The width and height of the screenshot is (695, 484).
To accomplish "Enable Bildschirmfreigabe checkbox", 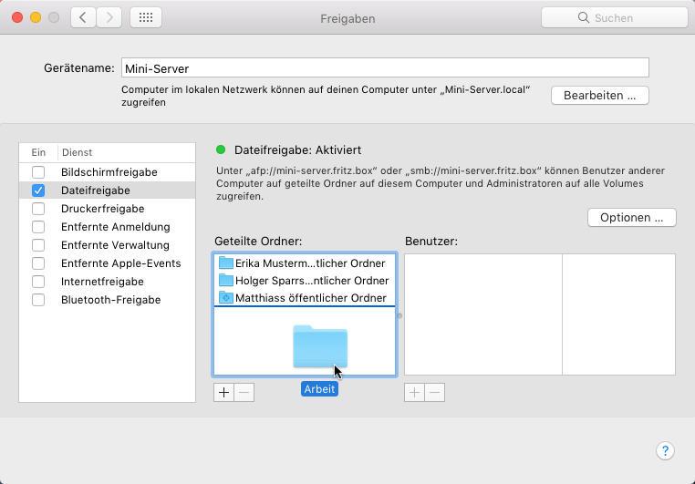I will pyautogui.click(x=38, y=171).
